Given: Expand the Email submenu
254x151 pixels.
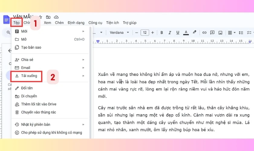Looking at the screenshot, I should pyautogui.click(x=50, y=68).
